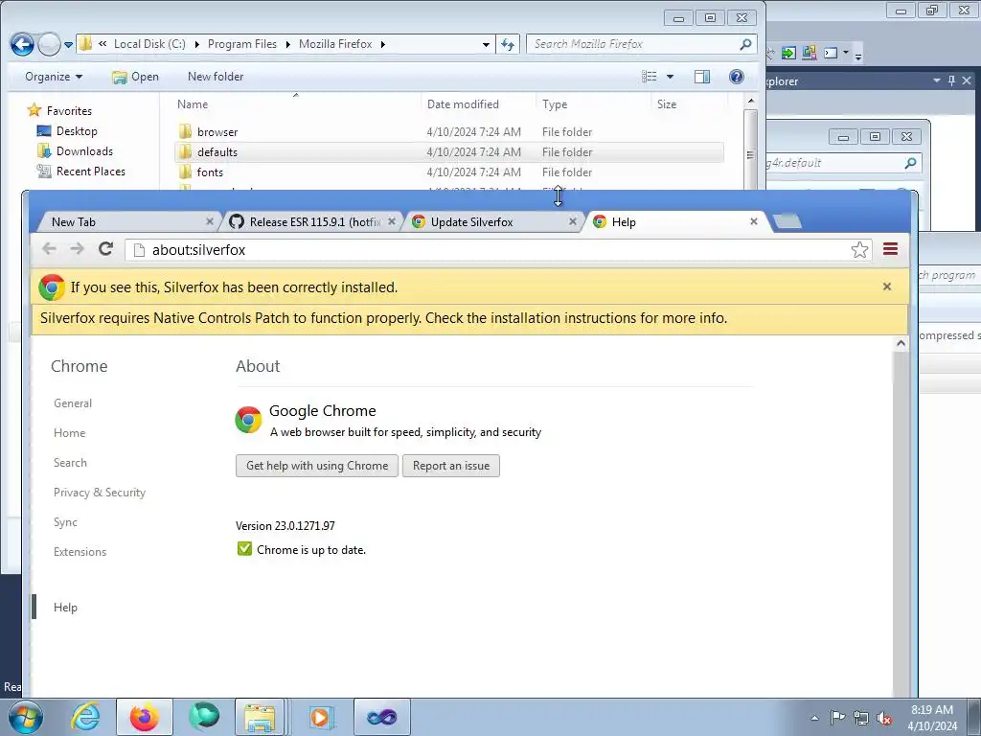Toggle the preview pane icon
The width and height of the screenshot is (981, 736).
pyautogui.click(x=702, y=77)
